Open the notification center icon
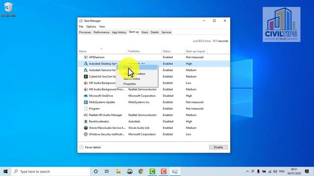 (x=307, y=172)
